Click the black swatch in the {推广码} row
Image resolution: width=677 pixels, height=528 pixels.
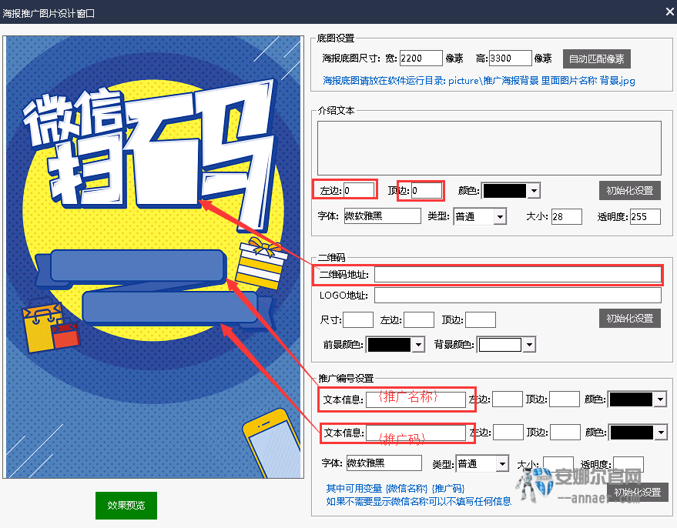(632, 433)
